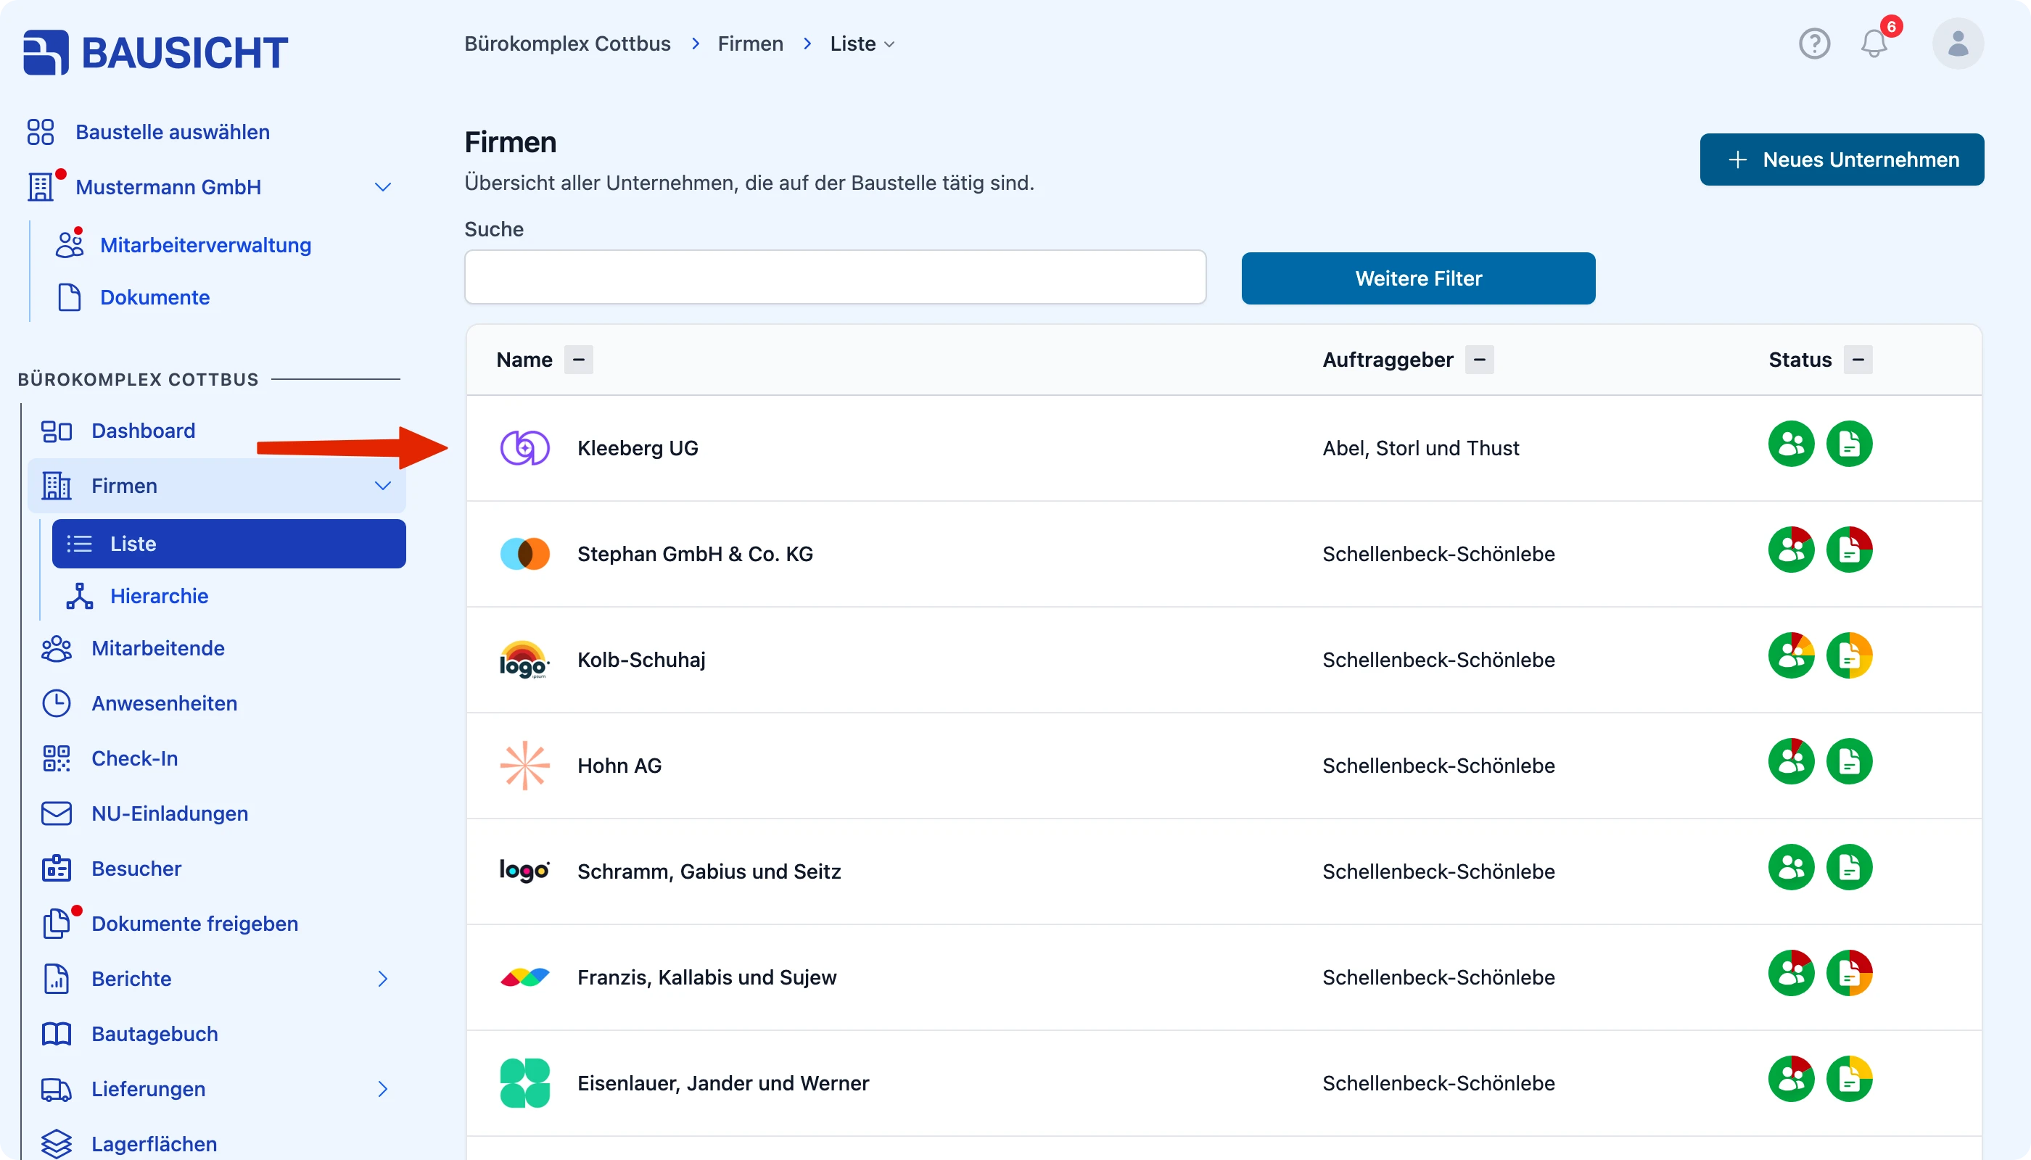Click Hohn AG employee status icon
The height and width of the screenshot is (1160, 2031).
tap(1790, 762)
